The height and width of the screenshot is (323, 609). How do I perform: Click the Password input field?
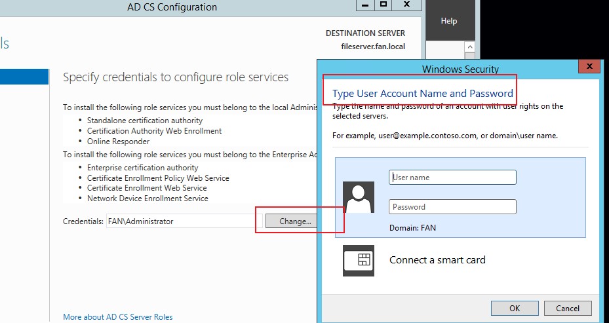click(x=452, y=206)
